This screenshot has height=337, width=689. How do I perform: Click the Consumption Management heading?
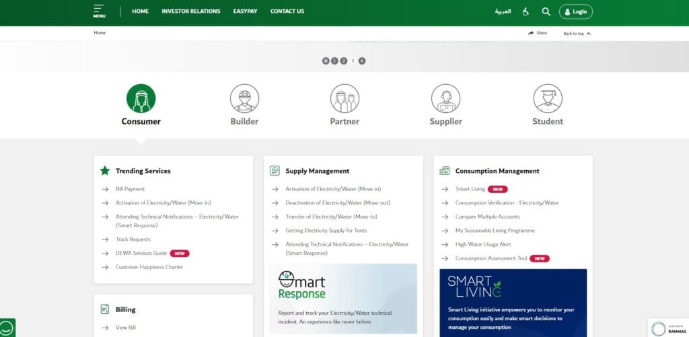point(497,171)
